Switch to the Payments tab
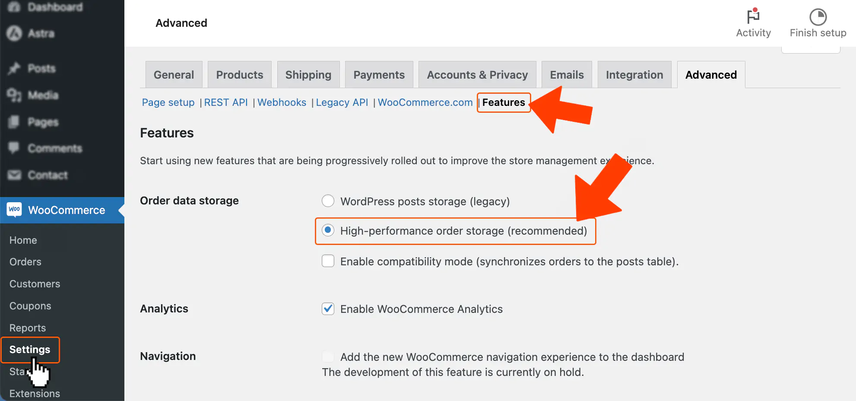Viewport: 856px width, 401px height. 379,74
